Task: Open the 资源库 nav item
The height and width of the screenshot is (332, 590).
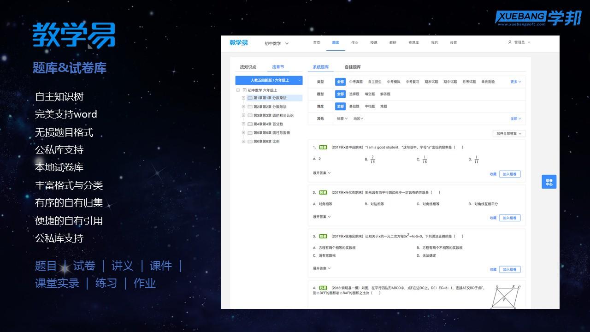Action: tap(413, 42)
